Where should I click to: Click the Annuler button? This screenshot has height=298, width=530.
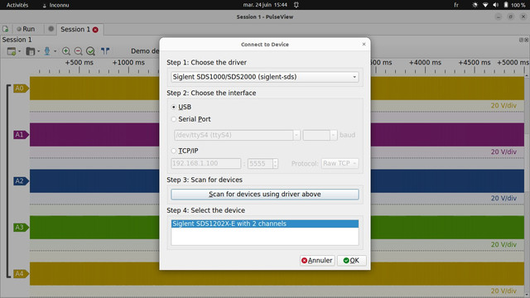[317, 261]
